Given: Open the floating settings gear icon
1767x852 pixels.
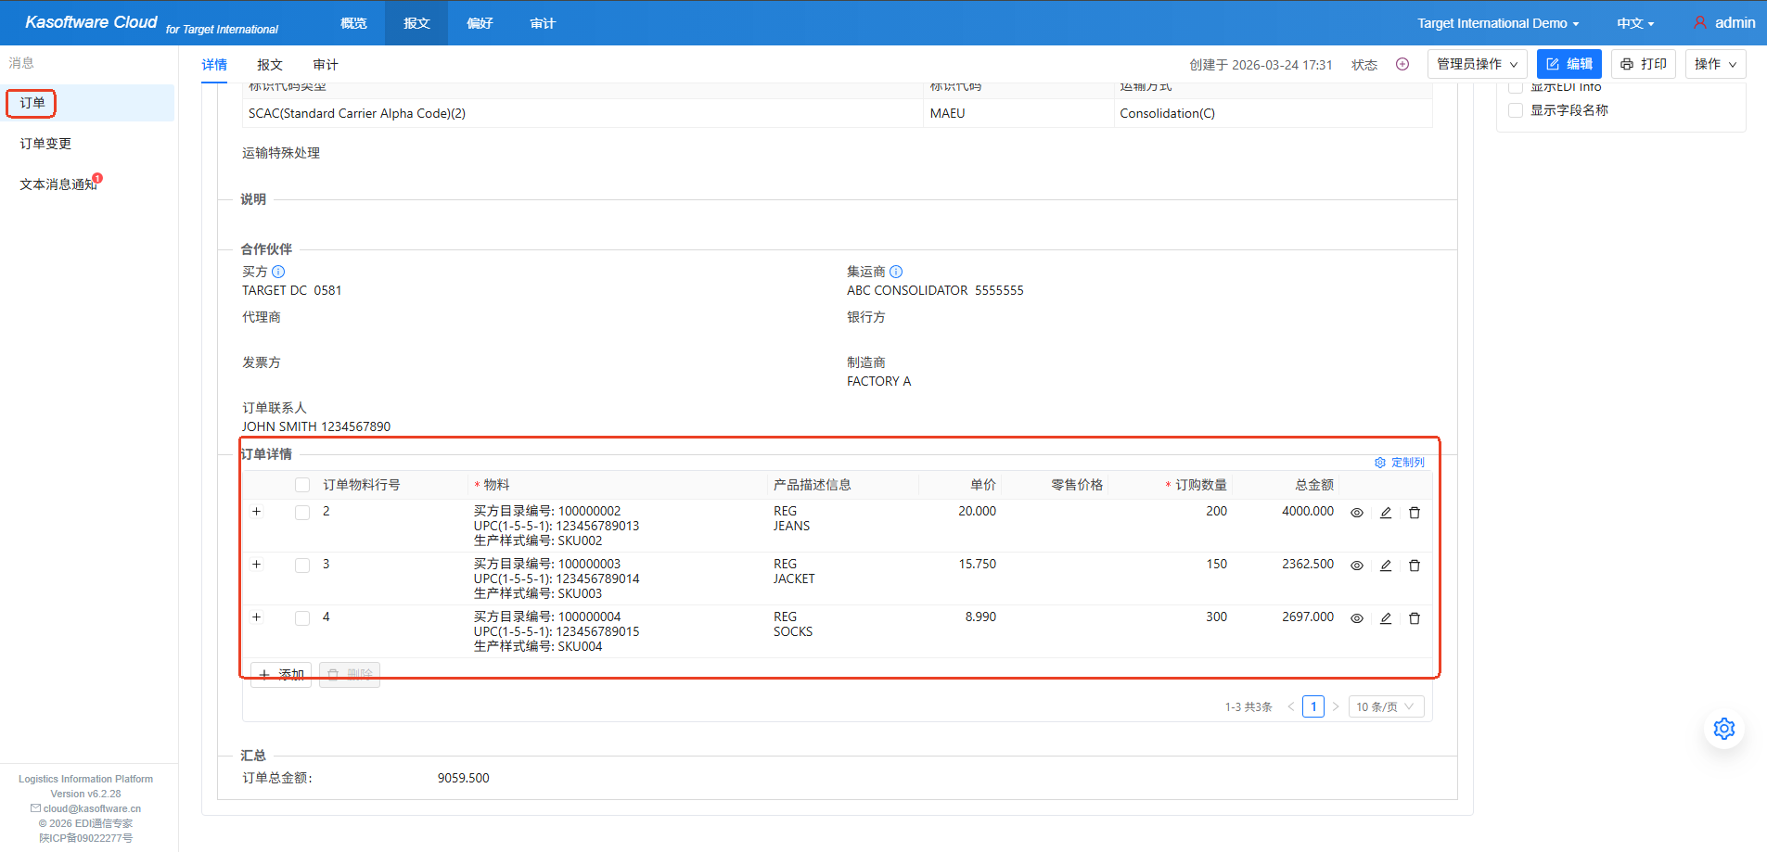Looking at the screenshot, I should click(1723, 729).
